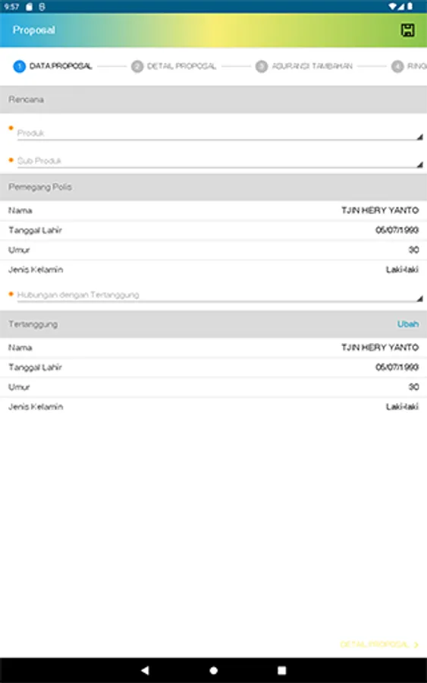
Task: Tap the save icon in header
Action: point(407,30)
